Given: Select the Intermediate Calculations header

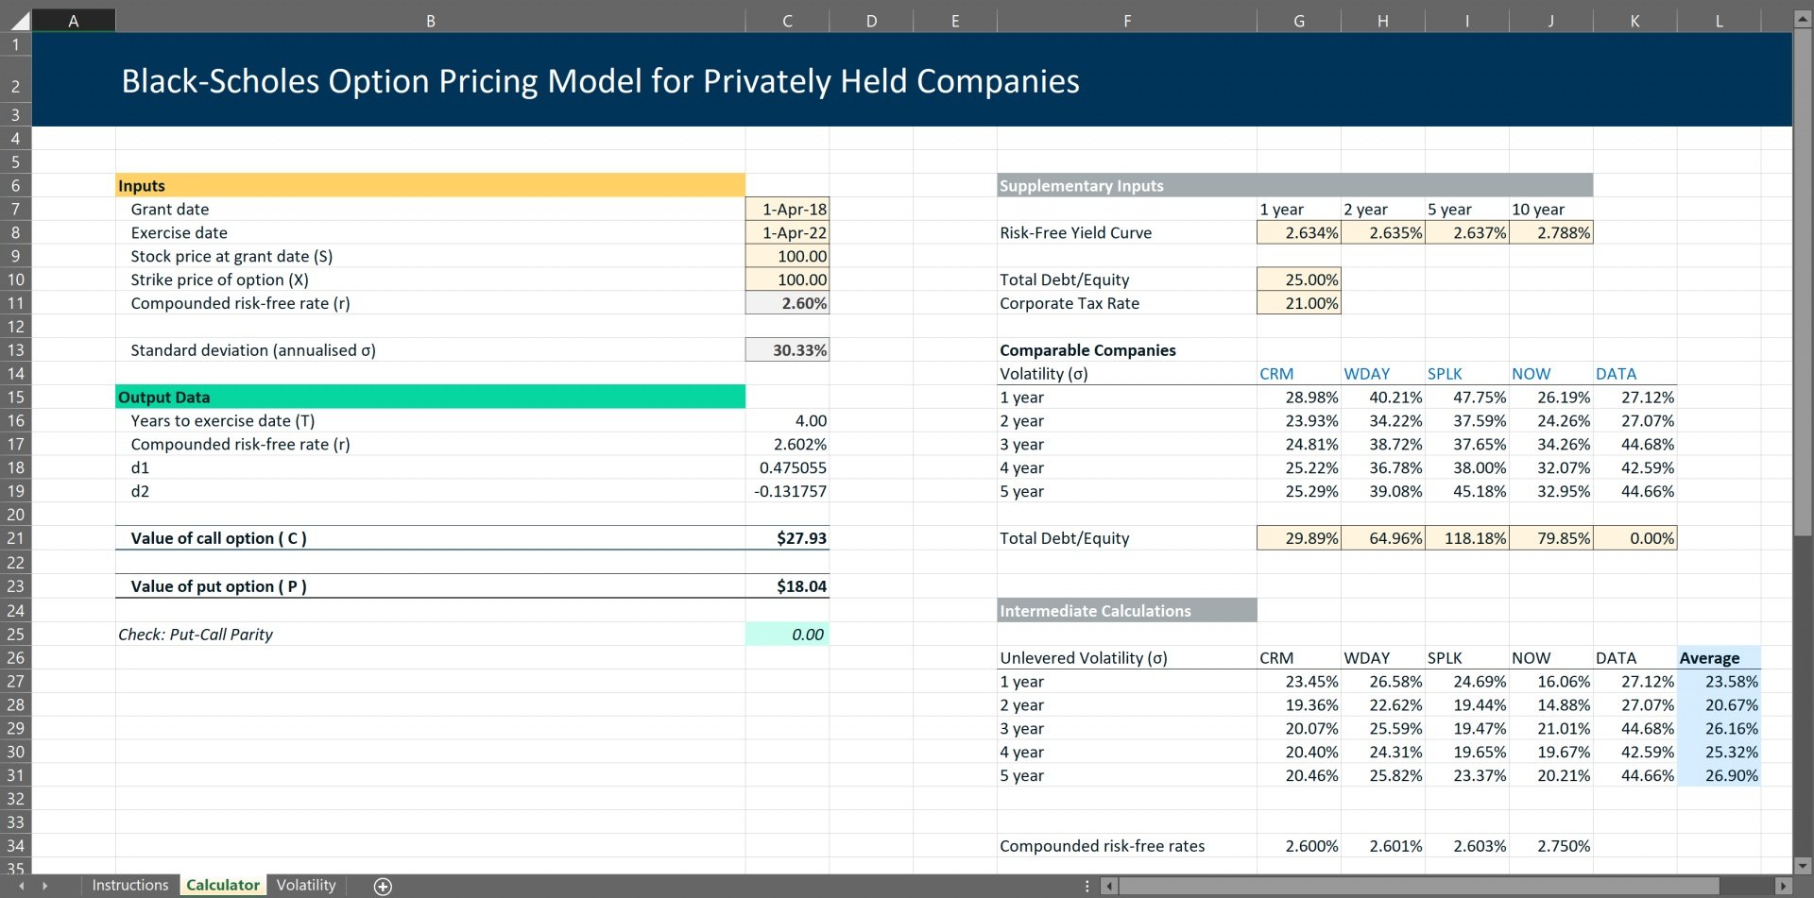Looking at the screenshot, I should pos(1127,611).
